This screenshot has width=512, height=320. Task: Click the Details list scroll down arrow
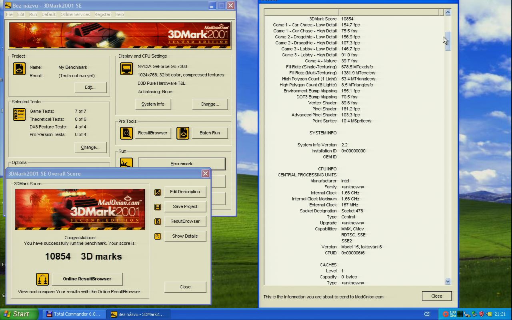tap(448, 282)
